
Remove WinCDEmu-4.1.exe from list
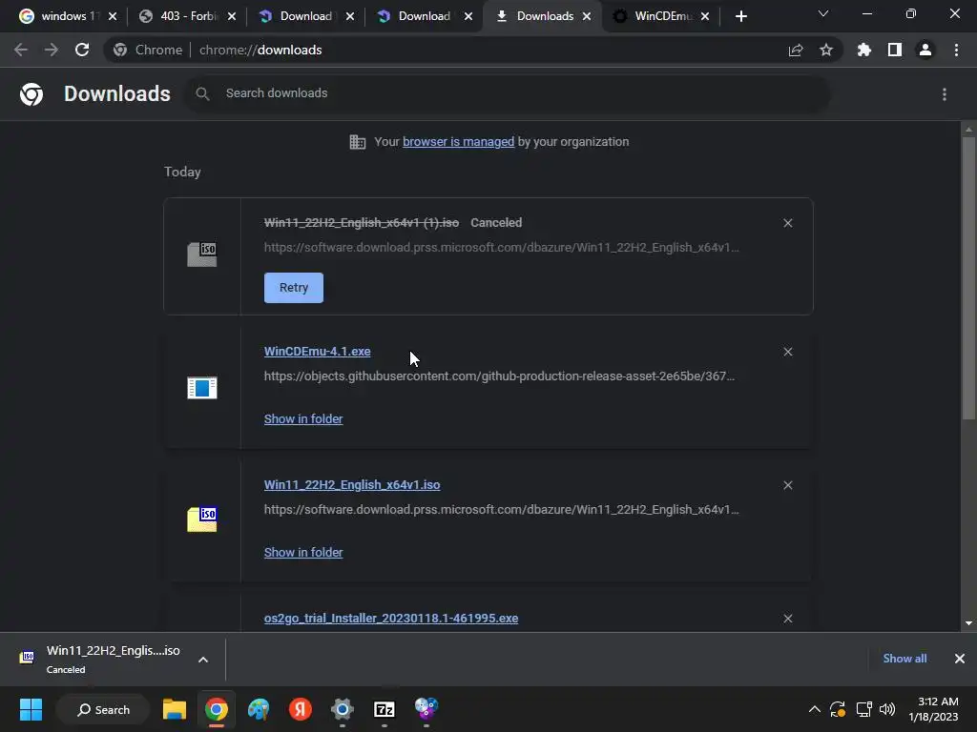tap(787, 352)
